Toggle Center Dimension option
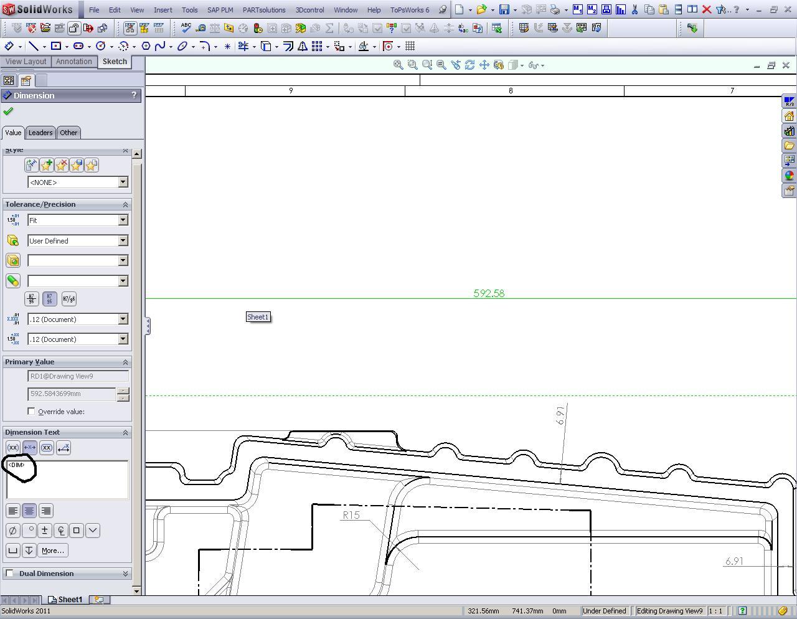This screenshot has height=619, width=797. (29, 448)
